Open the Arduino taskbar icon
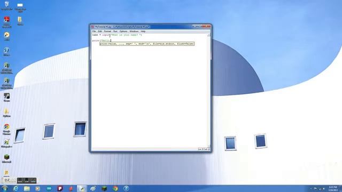 click(x=49, y=188)
